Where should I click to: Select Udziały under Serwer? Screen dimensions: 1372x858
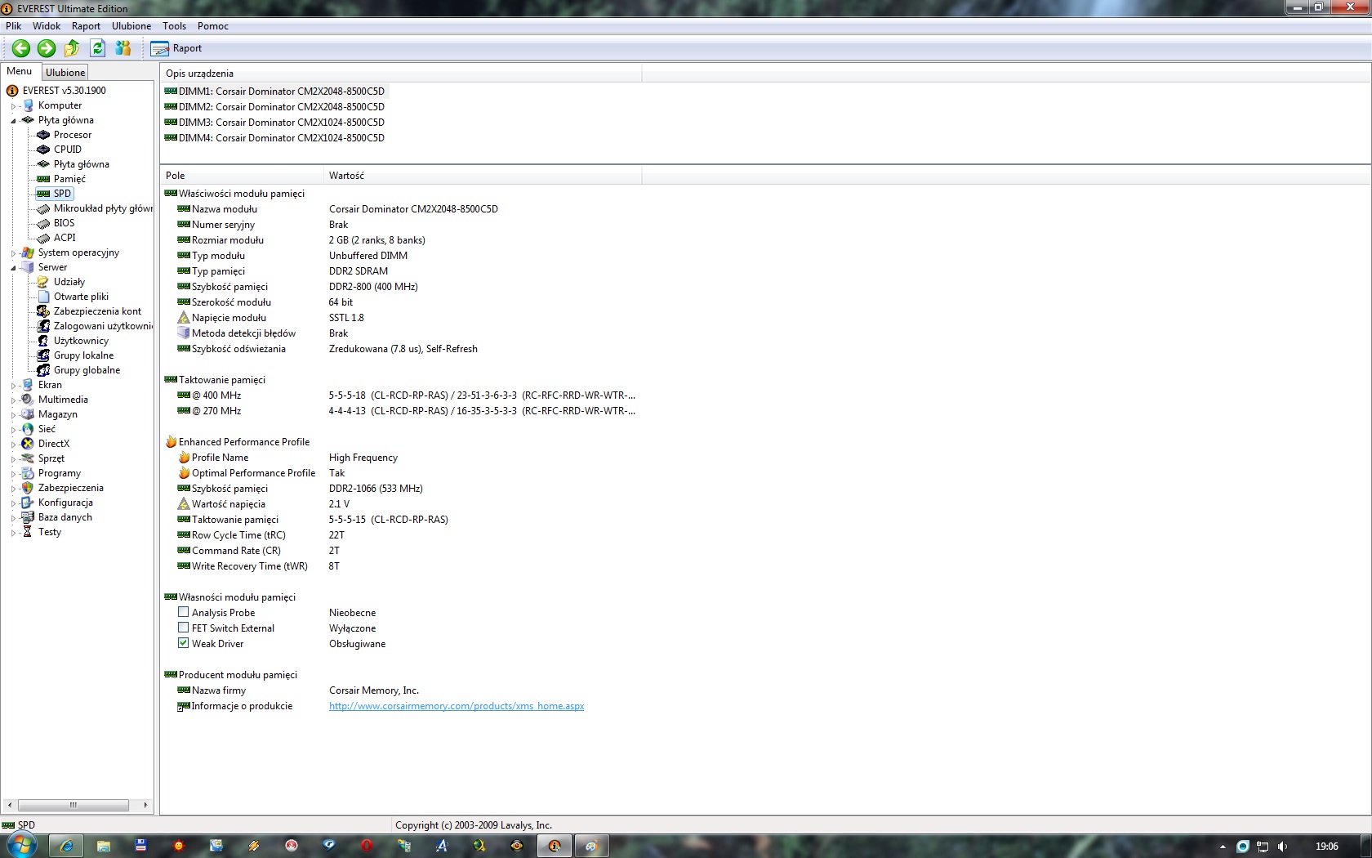point(69,282)
